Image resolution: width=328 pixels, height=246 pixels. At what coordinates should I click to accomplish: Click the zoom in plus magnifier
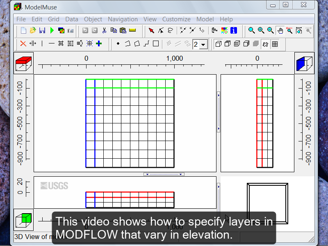261,30
